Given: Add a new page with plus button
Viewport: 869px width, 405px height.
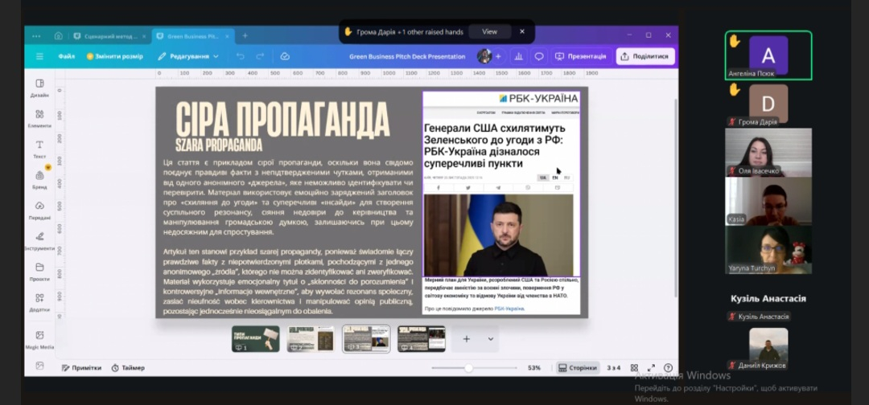Looking at the screenshot, I should tap(467, 339).
